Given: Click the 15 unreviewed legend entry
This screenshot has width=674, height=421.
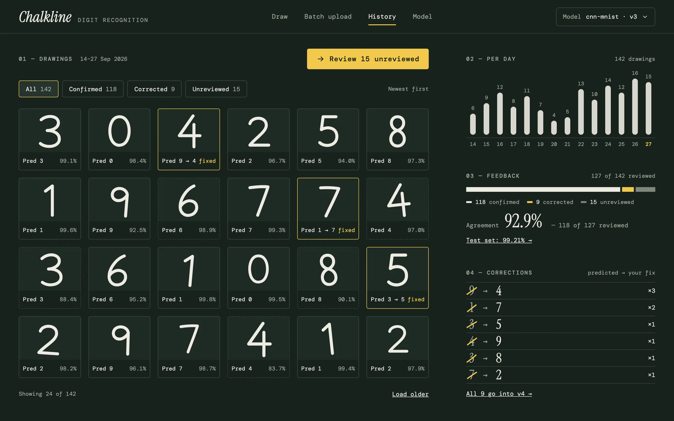Looking at the screenshot, I should 607,202.
